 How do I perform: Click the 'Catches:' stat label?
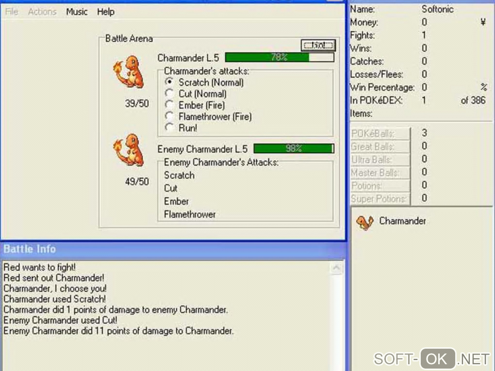(x=367, y=61)
